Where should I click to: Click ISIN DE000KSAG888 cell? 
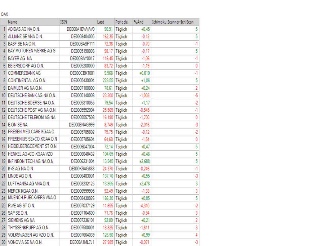pyautogui.click(x=78, y=169)
